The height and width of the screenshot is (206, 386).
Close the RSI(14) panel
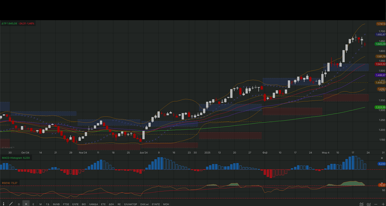pyautogui.click(x=382, y=183)
